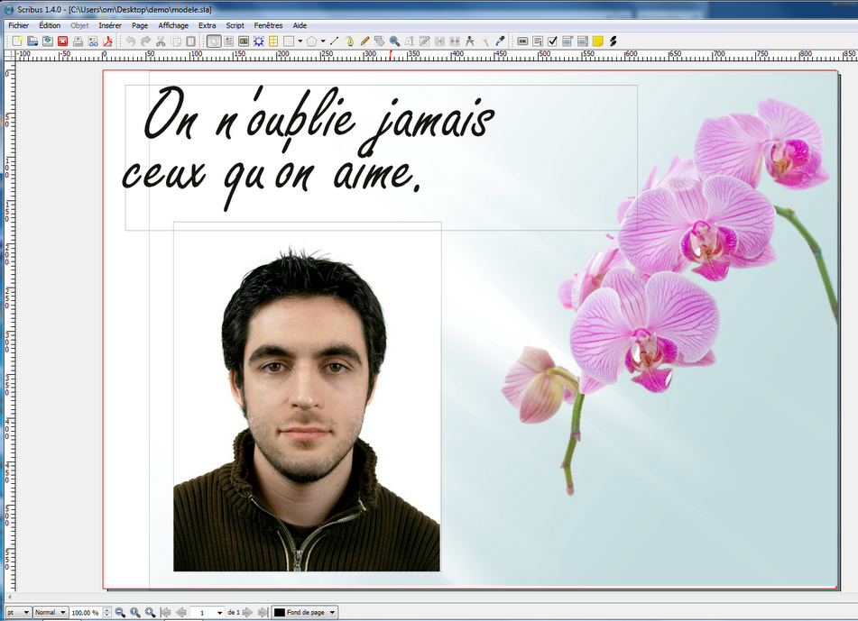This screenshot has height=621, width=858.
Task: Zoom out with the minus magnifier
Action: click(x=120, y=612)
